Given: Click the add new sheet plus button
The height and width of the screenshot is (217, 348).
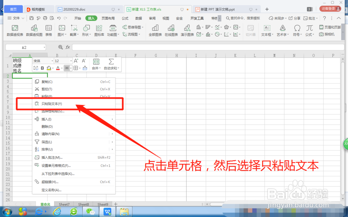Looking at the screenshot, I should click(116, 204).
